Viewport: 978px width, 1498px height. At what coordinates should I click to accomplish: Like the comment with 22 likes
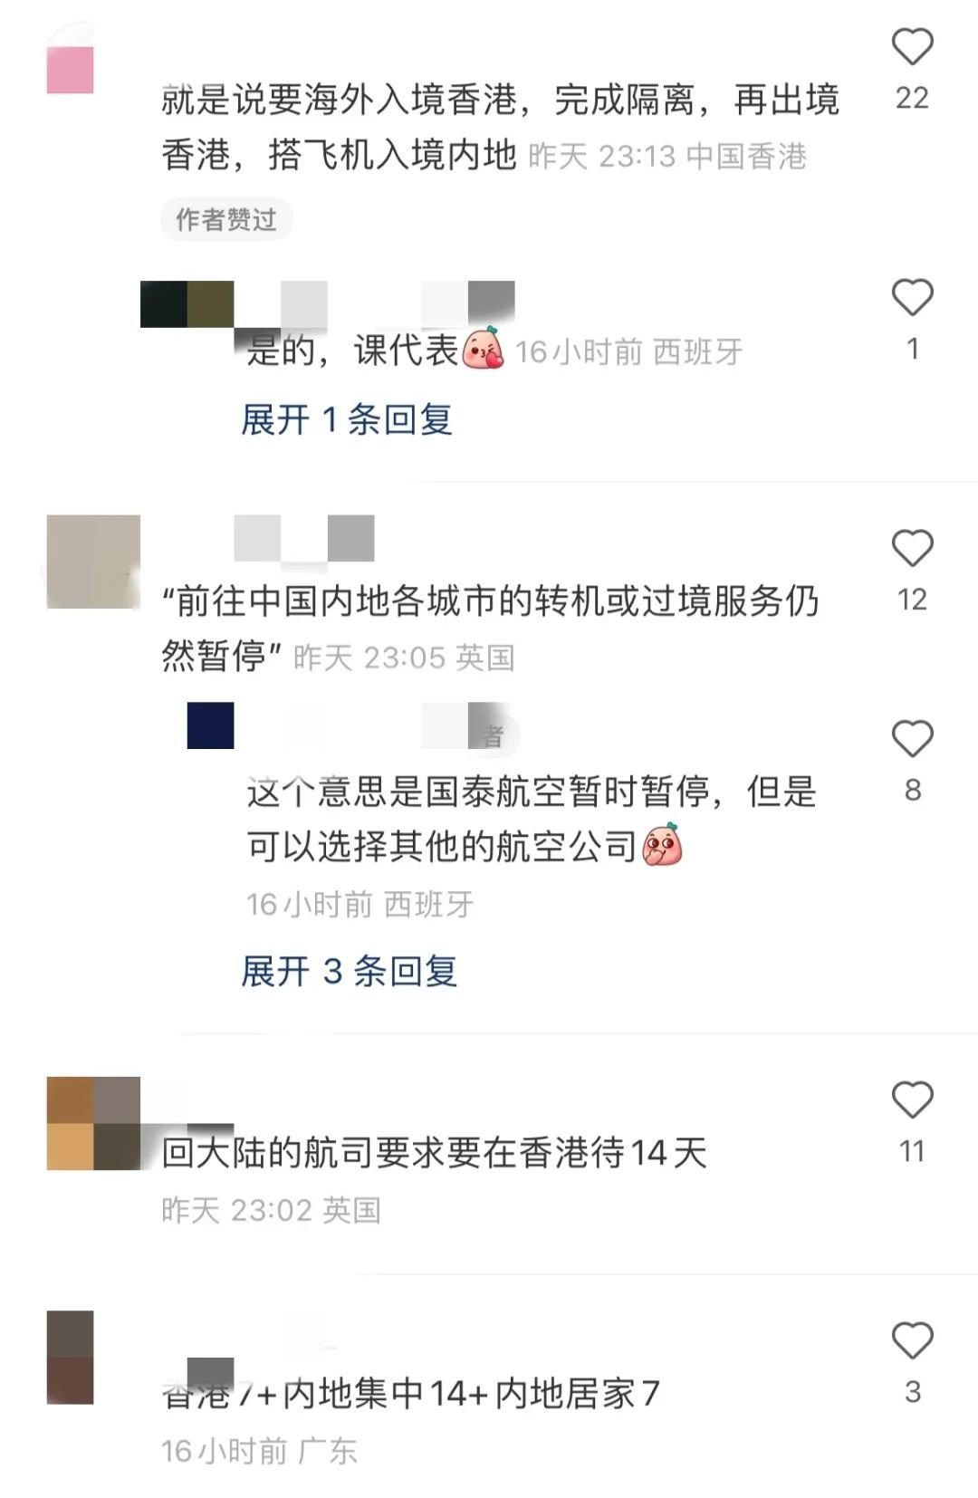coord(912,47)
